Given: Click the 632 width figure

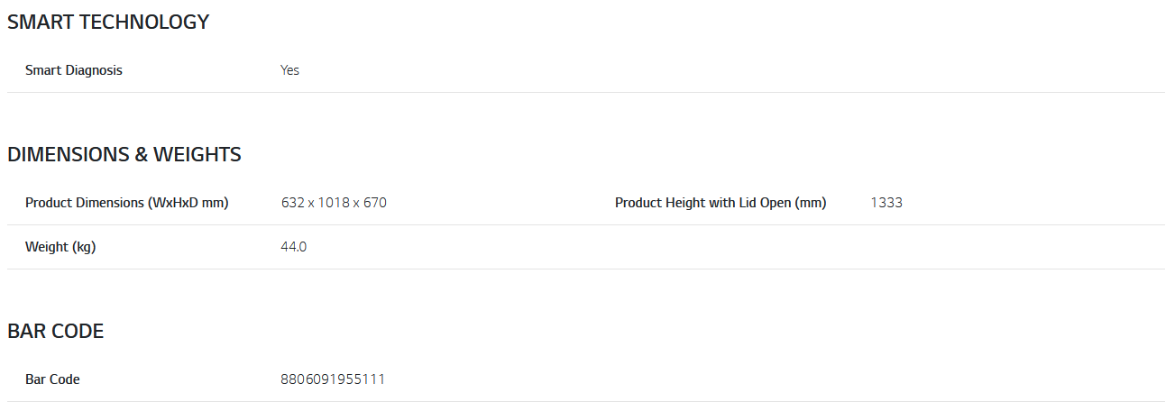Looking at the screenshot, I should (x=293, y=203).
